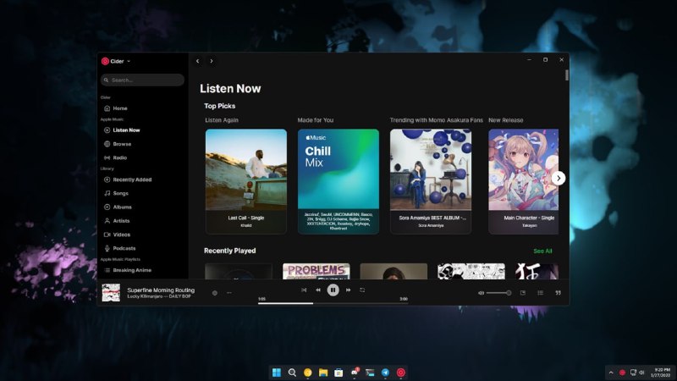The width and height of the screenshot is (677, 381).
Task: Open PROBLEMS recently played cover
Action: click(316, 271)
